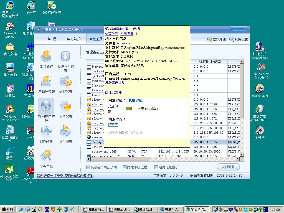Viewport: 284px width, 213px height.
Task: Open 360软件管理 desktop icon
Action: pos(52,5)
